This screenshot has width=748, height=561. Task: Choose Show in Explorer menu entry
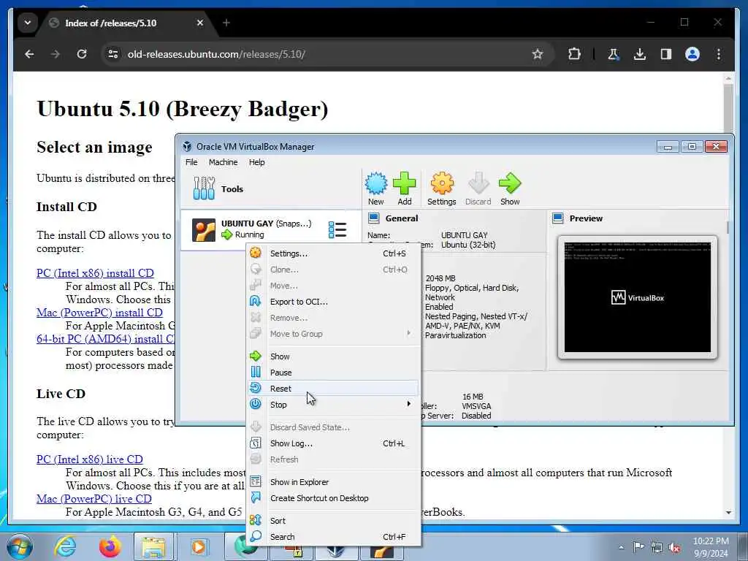tap(334, 482)
